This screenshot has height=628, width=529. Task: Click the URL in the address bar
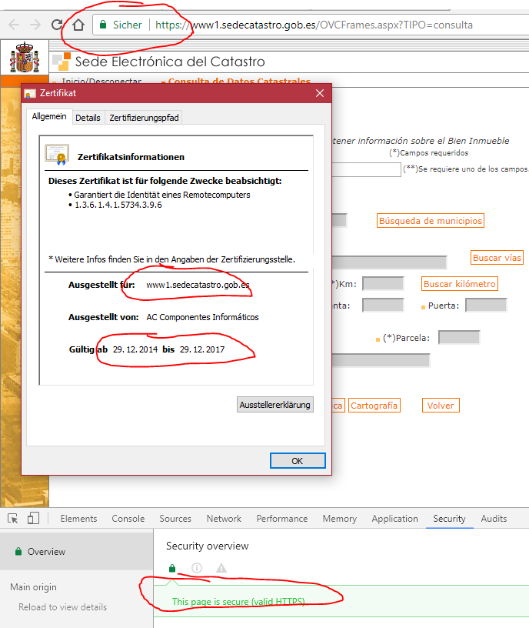pyautogui.click(x=314, y=25)
